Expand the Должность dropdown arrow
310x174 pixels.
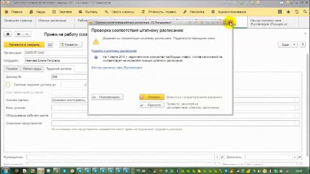click(x=294, y=157)
